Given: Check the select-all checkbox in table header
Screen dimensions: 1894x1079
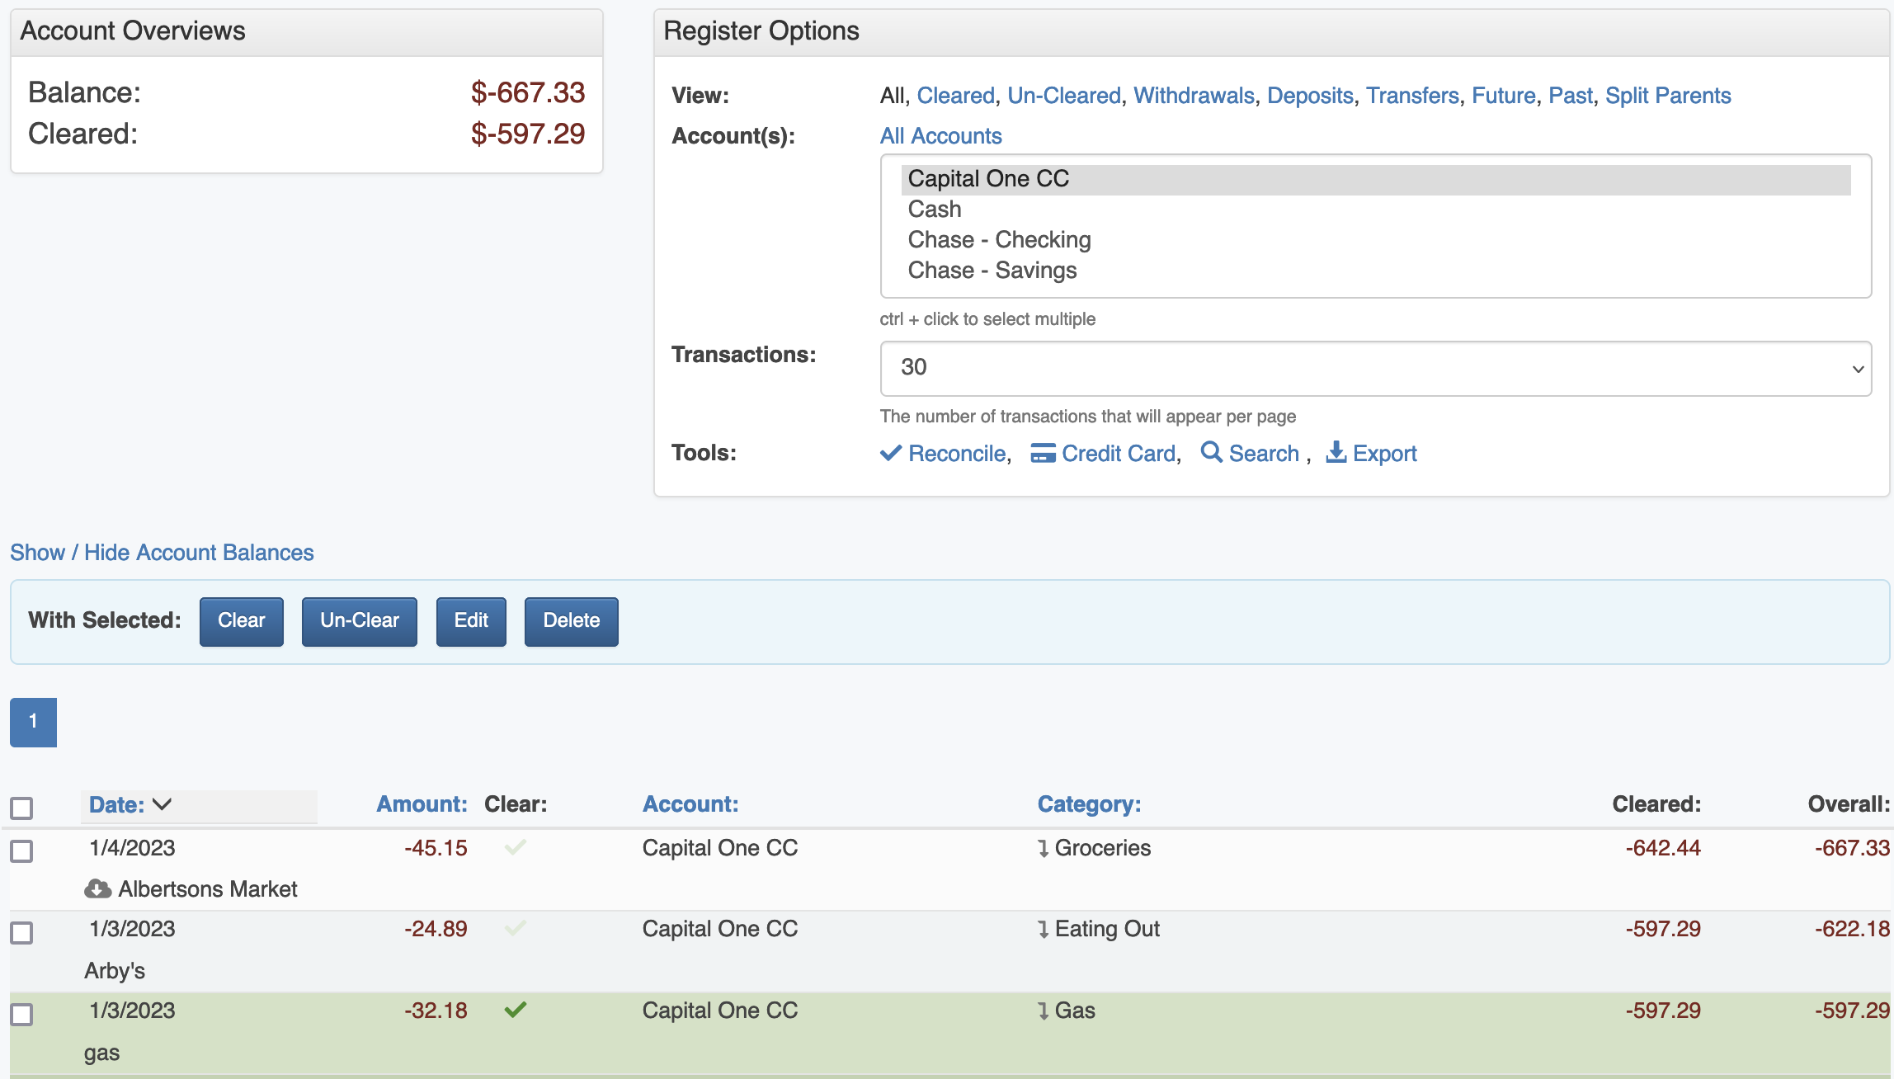Looking at the screenshot, I should point(21,807).
